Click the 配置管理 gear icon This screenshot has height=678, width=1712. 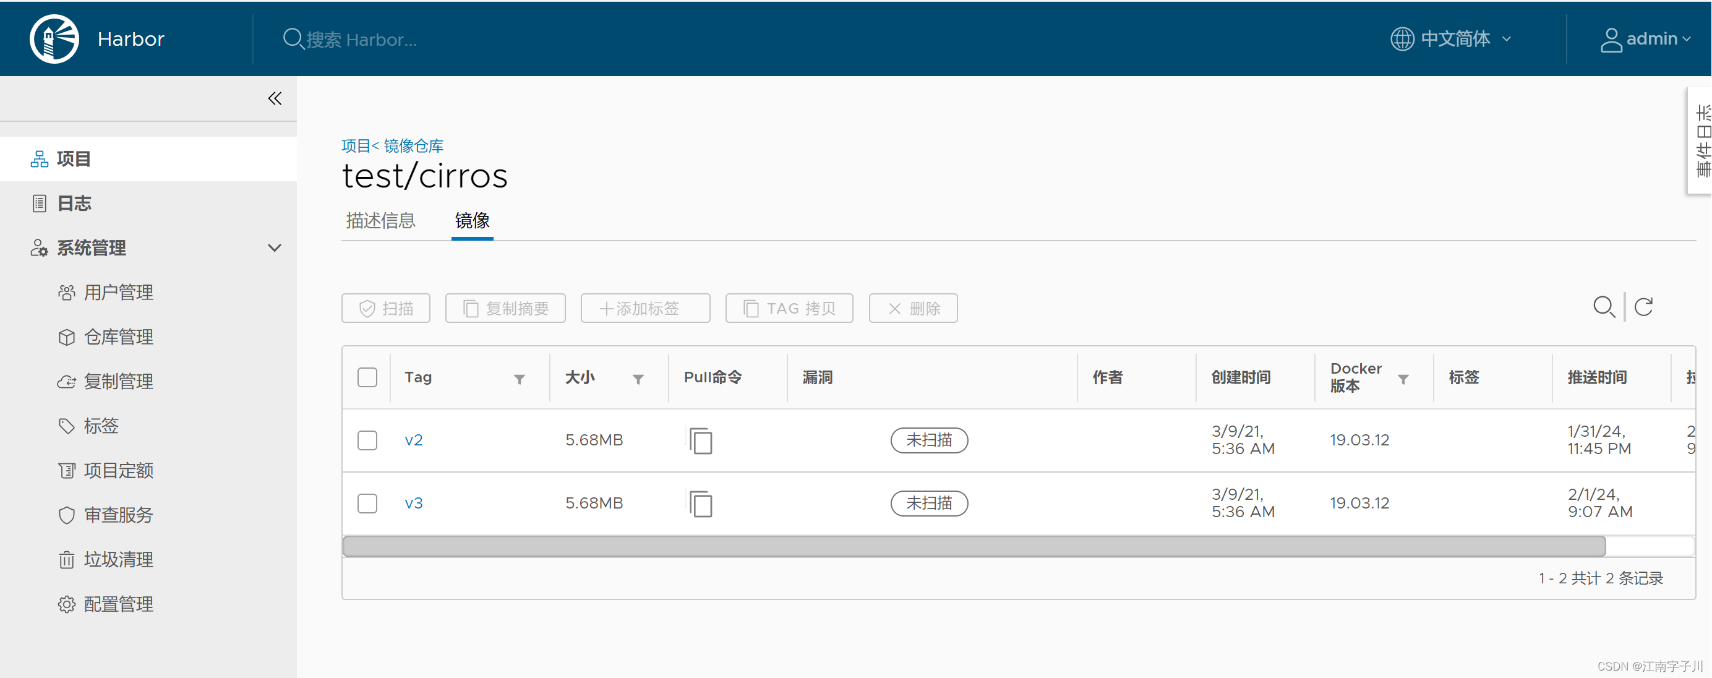[x=66, y=604]
